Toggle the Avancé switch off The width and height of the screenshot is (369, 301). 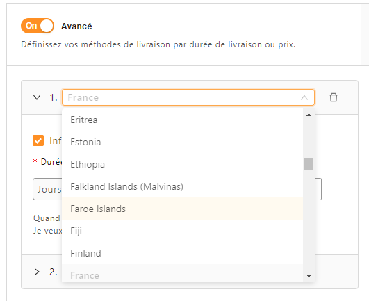38,26
